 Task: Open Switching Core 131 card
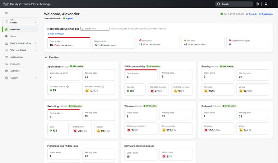click(58, 129)
